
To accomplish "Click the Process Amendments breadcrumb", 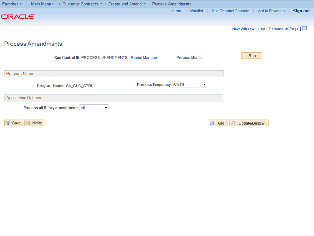I will coord(172,4).
